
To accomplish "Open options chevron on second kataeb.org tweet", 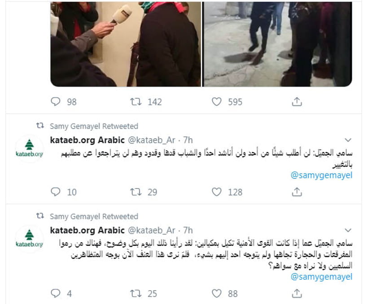I will (x=348, y=230).
